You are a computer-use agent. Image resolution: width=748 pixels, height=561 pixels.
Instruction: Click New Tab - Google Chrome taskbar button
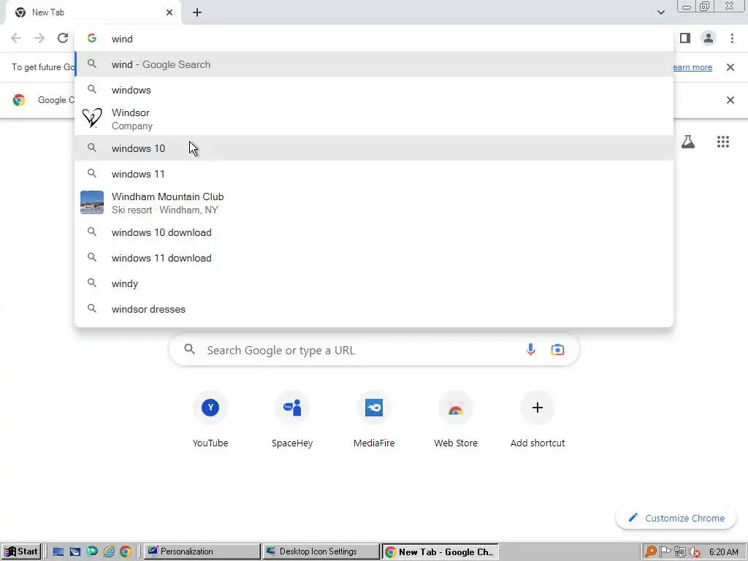[440, 552]
